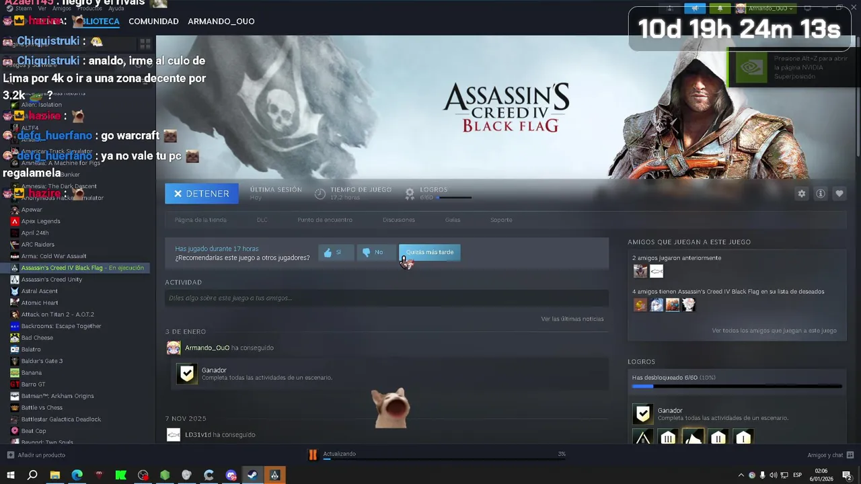This screenshot has height=484, width=861.
Task: Click achievements progress bar in Logros panel
Action: coord(737,387)
